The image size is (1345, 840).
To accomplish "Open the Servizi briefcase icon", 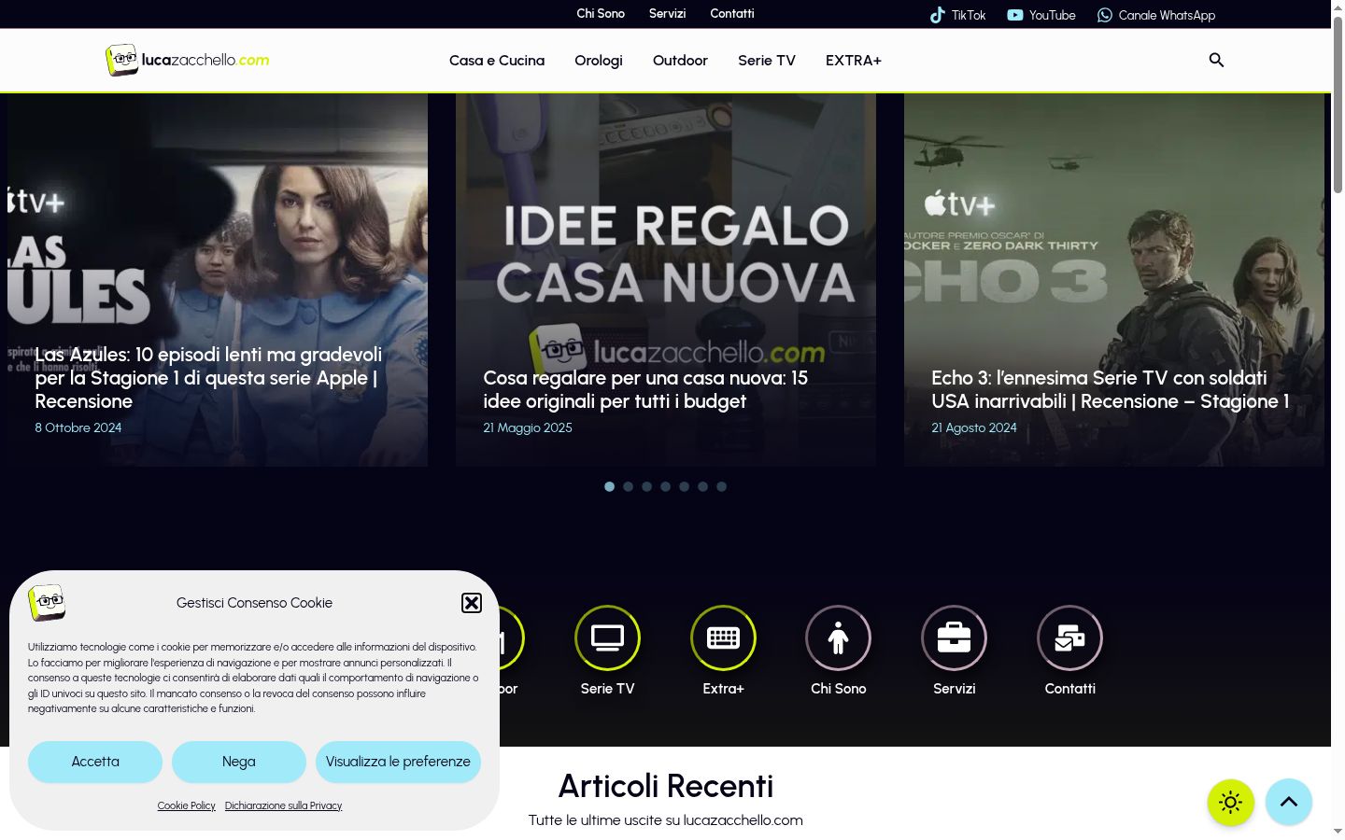I will tap(954, 638).
